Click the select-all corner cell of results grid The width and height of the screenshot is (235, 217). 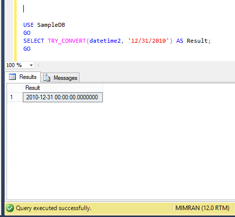point(15,88)
